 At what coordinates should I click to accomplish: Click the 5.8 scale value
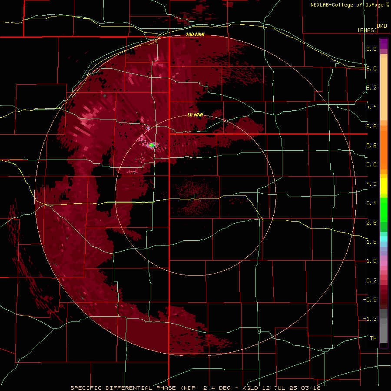(371, 146)
